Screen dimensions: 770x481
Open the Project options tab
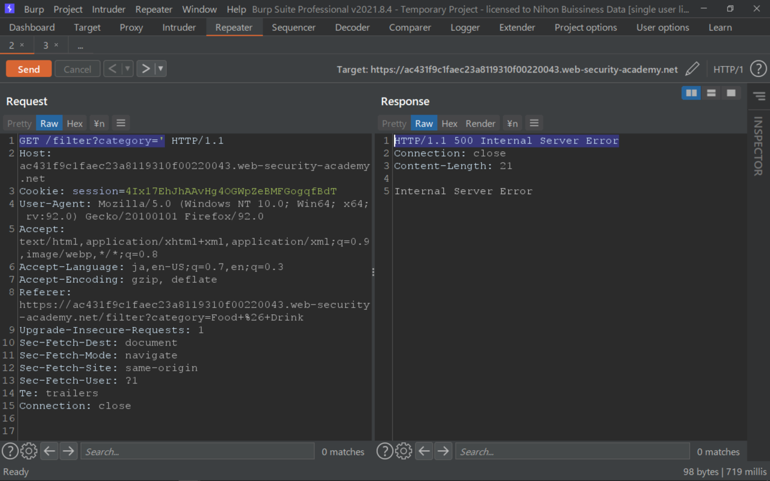[586, 28]
